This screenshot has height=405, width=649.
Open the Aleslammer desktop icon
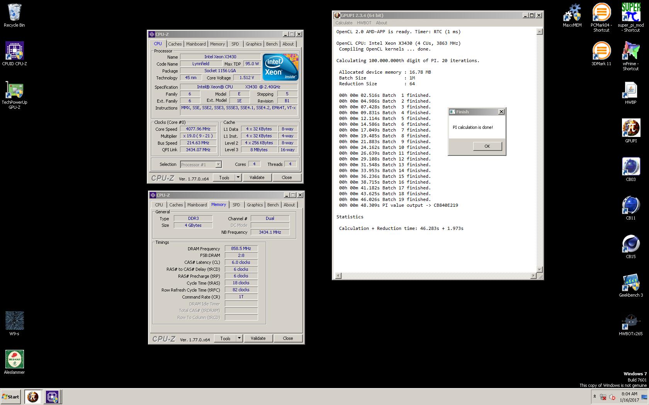(x=14, y=363)
